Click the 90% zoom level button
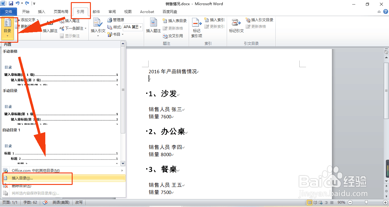The image size is (389, 207). click(x=341, y=202)
